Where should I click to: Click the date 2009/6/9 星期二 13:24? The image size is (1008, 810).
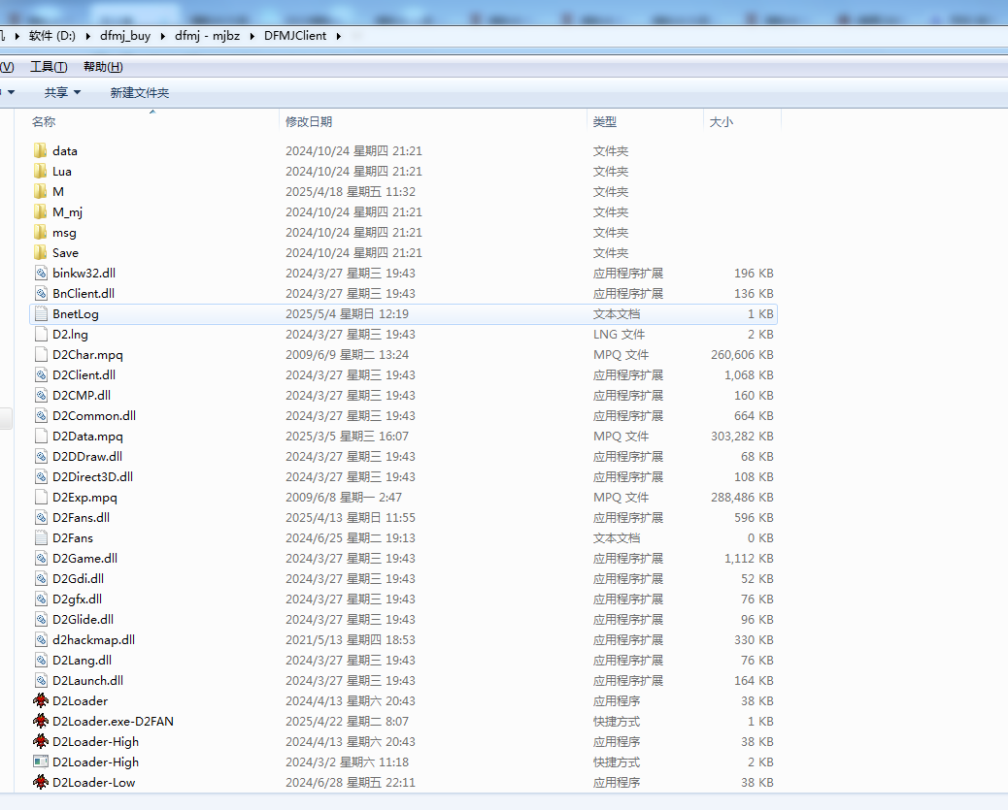point(347,355)
